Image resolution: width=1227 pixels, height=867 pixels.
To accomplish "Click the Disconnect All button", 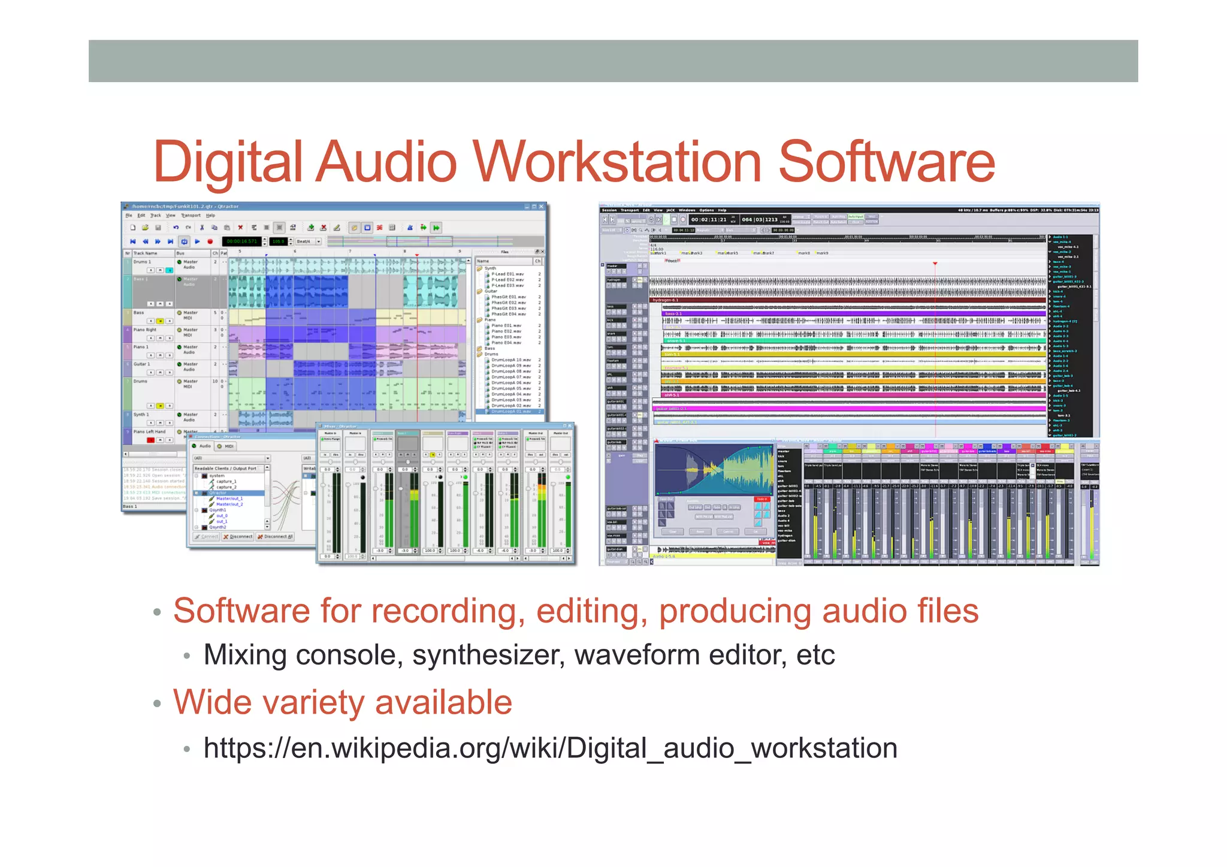I will tap(275, 537).
